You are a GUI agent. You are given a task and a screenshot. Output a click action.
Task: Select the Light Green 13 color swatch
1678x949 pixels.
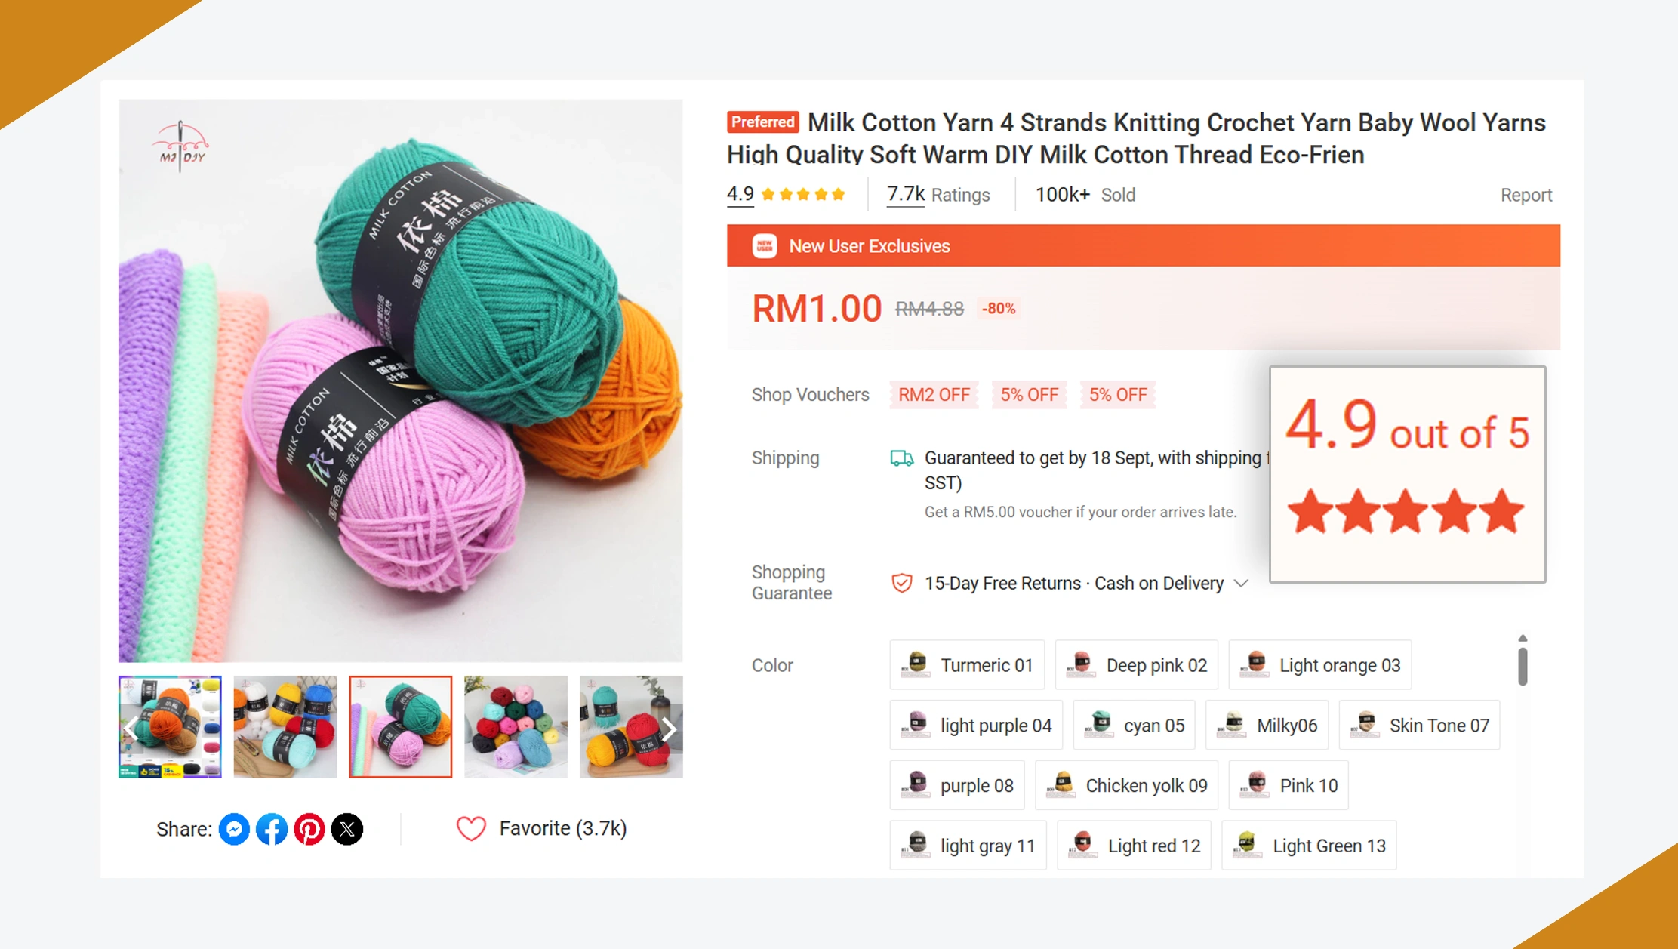pos(1309,846)
